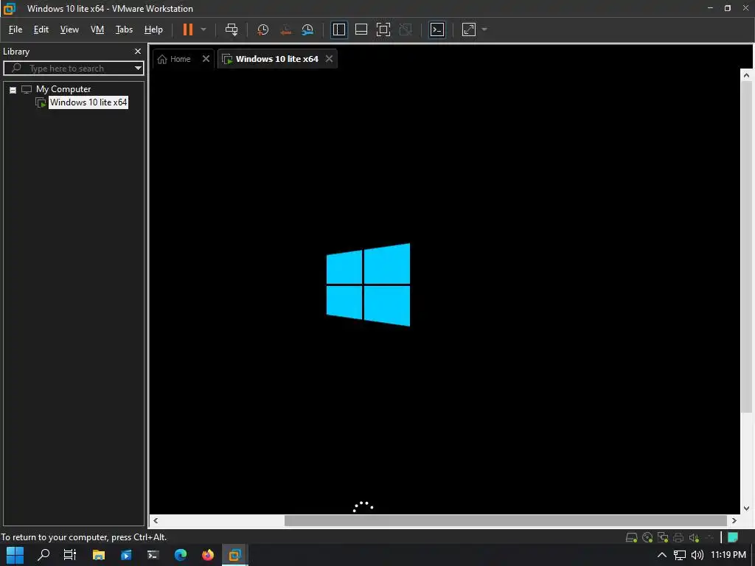Toggle the thumbnail bar view

tap(361, 29)
